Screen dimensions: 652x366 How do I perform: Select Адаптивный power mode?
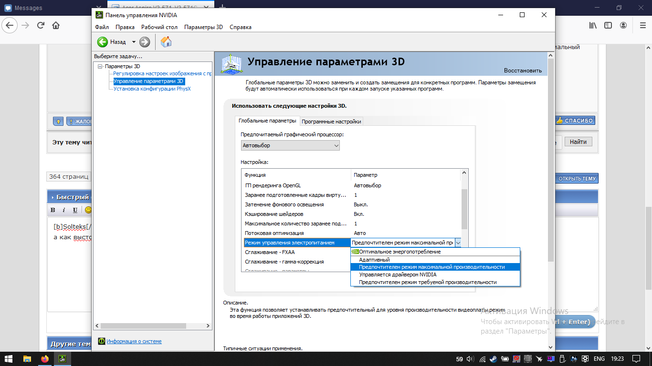[435, 260]
